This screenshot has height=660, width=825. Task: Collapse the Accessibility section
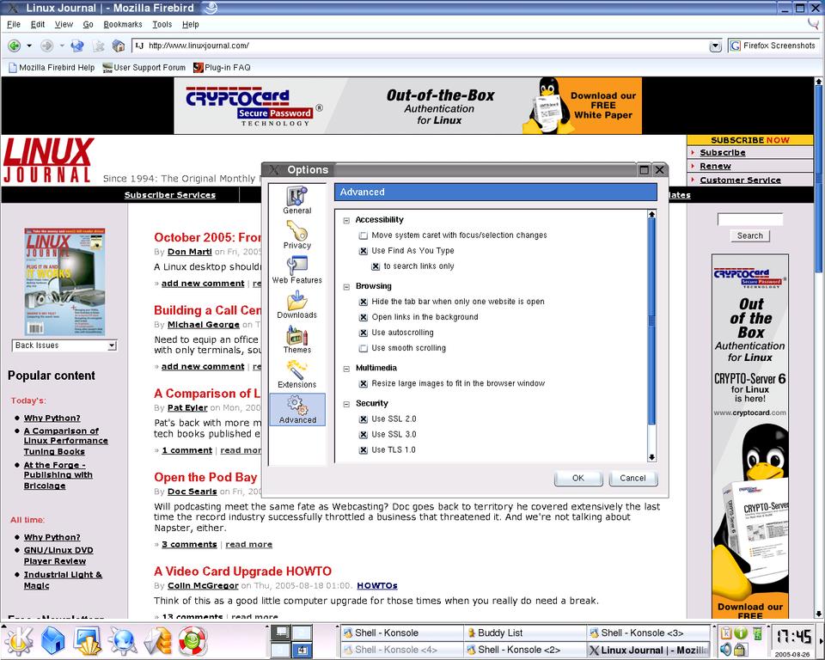click(347, 220)
